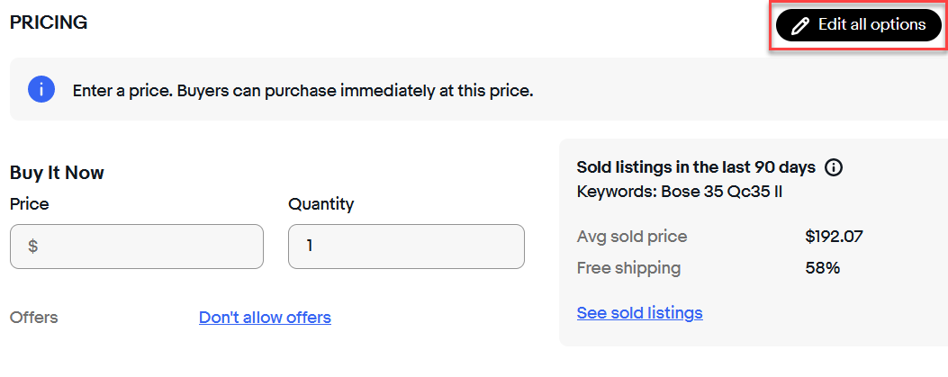Click the PRICING section heading
This screenshot has width=948, height=377.
(x=49, y=23)
